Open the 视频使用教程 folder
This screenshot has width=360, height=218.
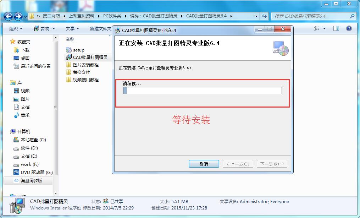83,80
